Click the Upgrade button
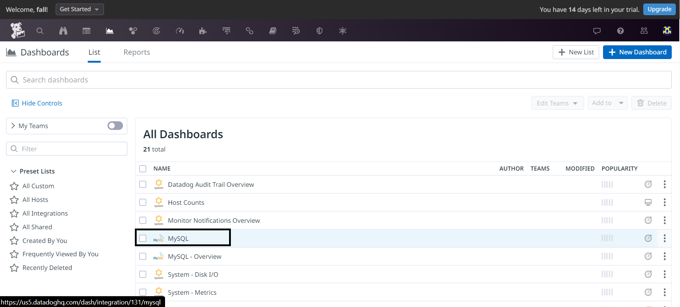 point(659,9)
